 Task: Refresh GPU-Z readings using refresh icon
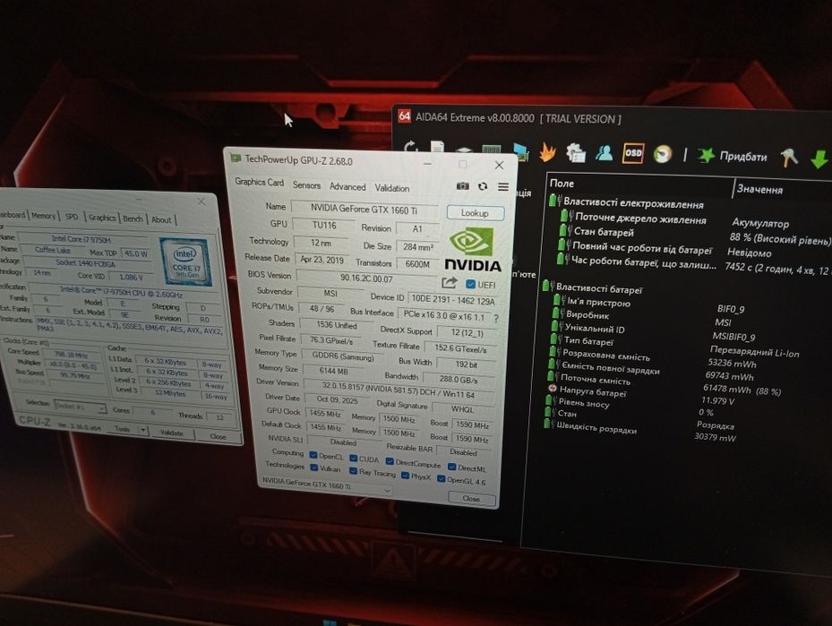(x=483, y=186)
